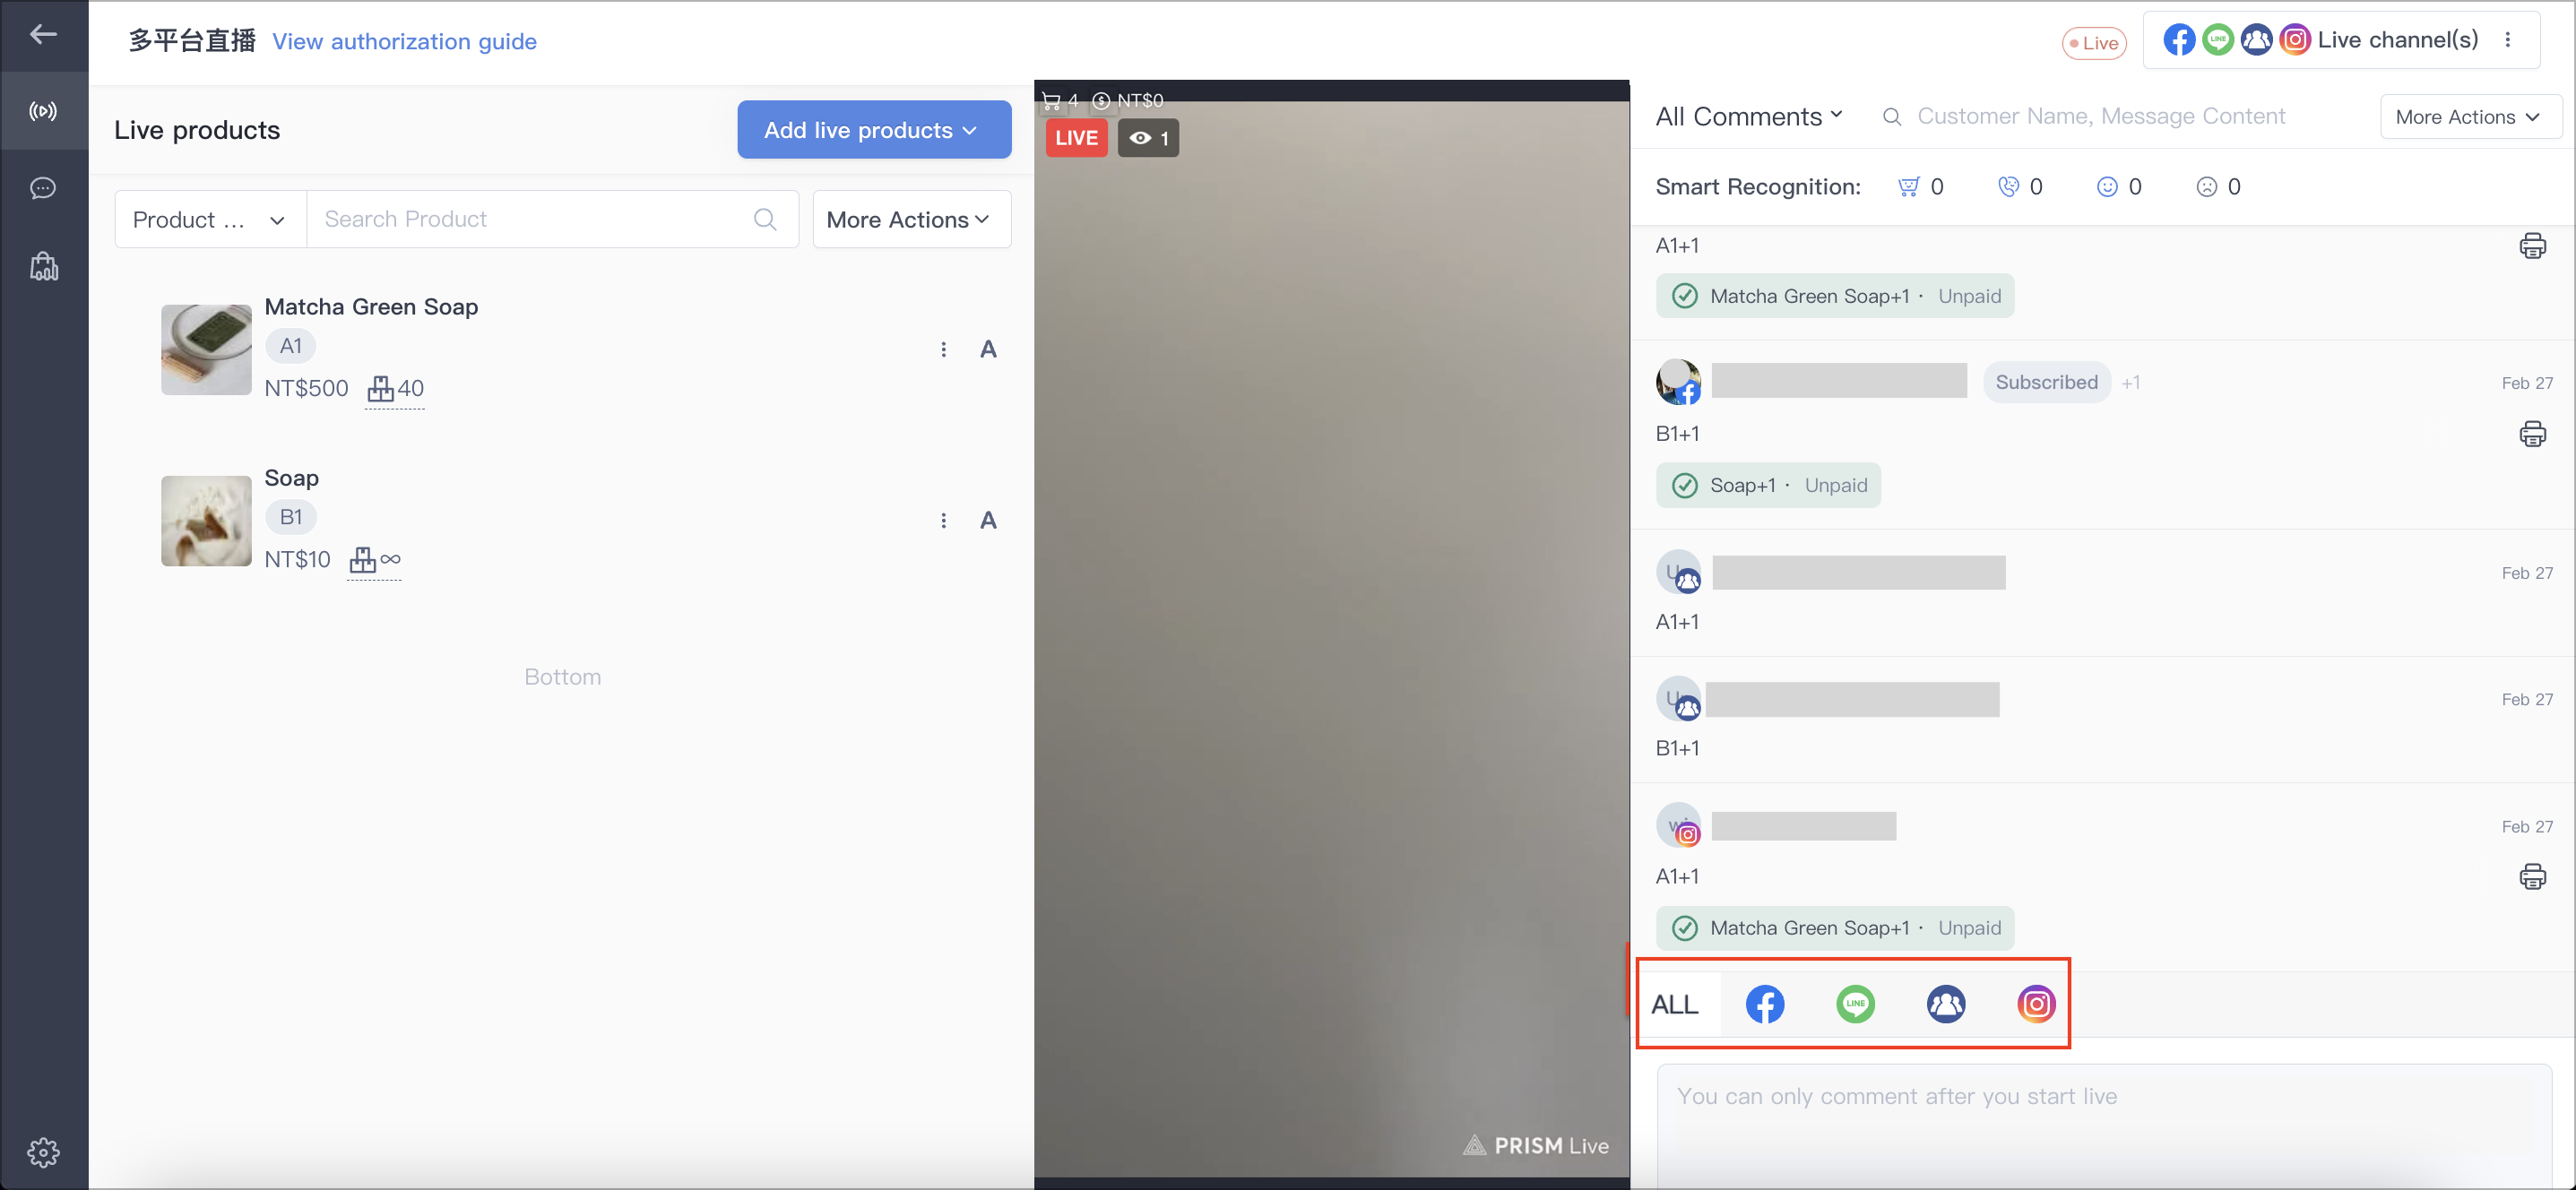Click red LIVE badge on video

pos(1076,138)
